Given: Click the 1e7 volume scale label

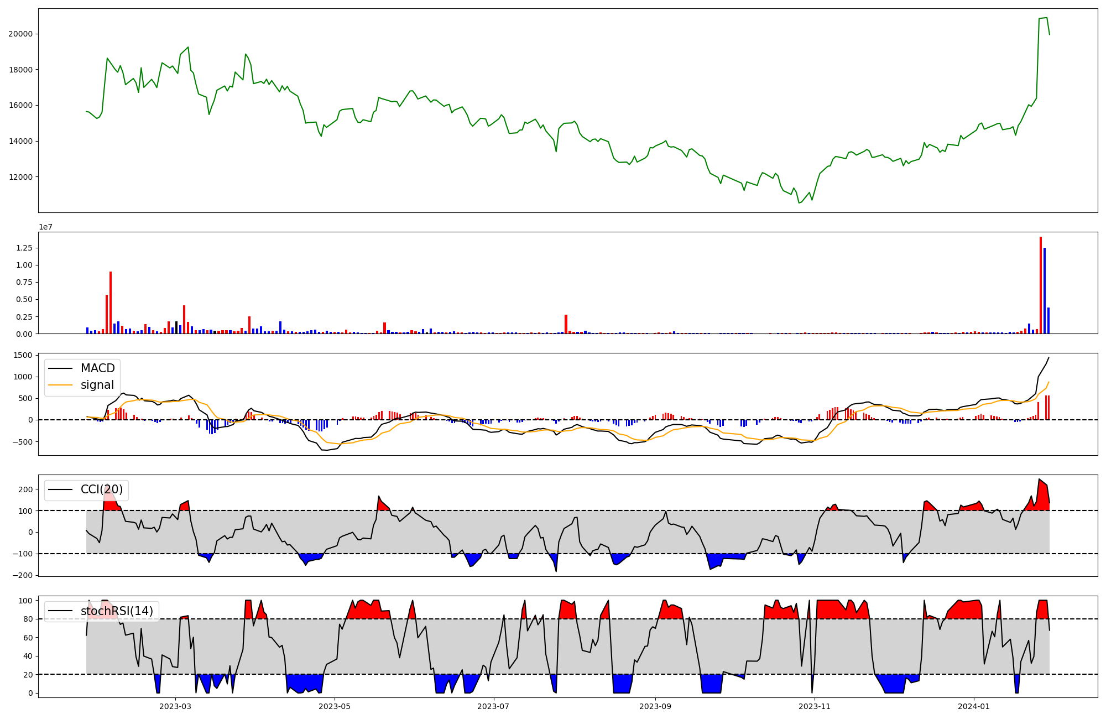Looking at the screenshot, I should coord(46,227).
